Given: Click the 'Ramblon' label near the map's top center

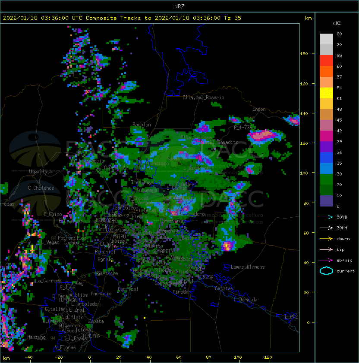Looking at the screenshot, I should click(x=142, y=125).
